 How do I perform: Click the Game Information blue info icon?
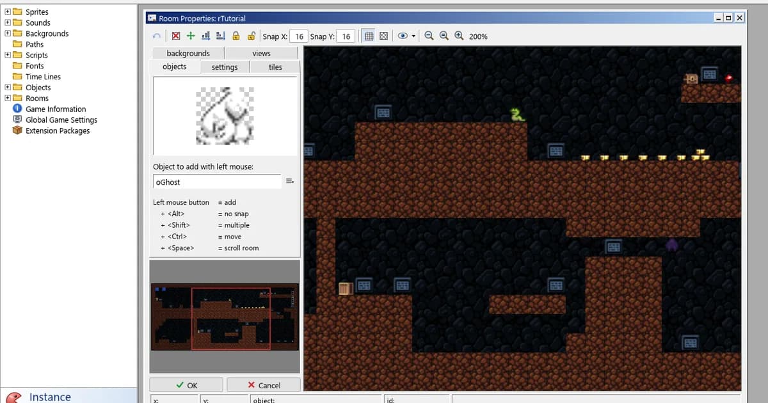[17, 109]
